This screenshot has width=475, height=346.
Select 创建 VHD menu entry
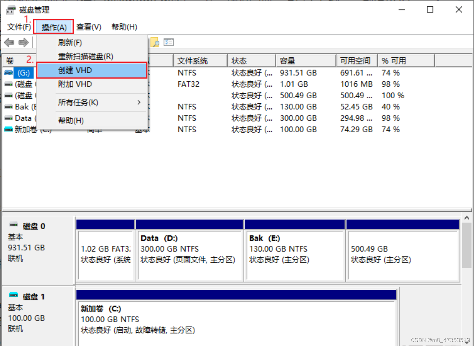point(92,70)
